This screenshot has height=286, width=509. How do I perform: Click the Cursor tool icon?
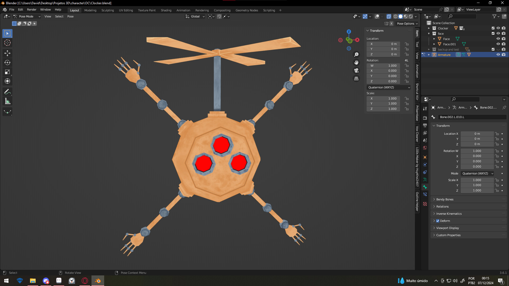(x=7, y=43)
